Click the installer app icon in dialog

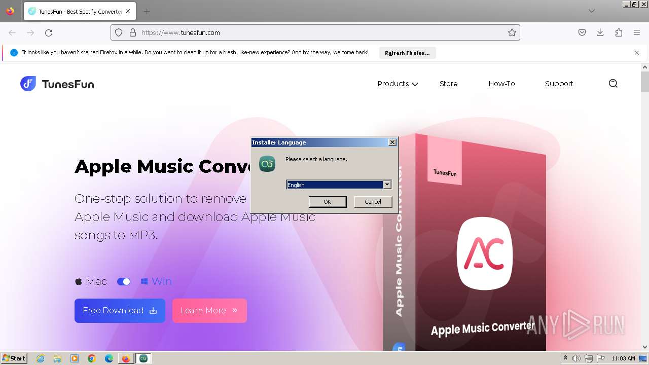click(x=267, y=164)
